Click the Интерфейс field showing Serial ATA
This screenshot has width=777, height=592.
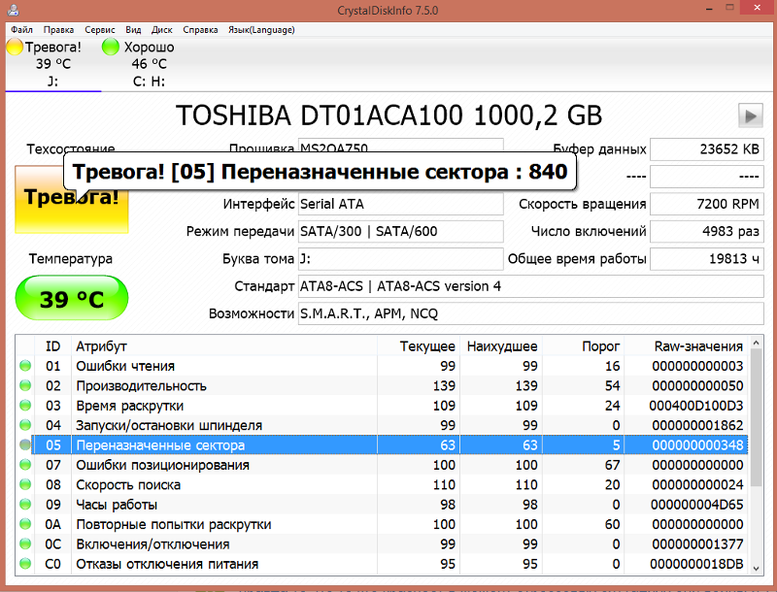(x=400, y=204)
